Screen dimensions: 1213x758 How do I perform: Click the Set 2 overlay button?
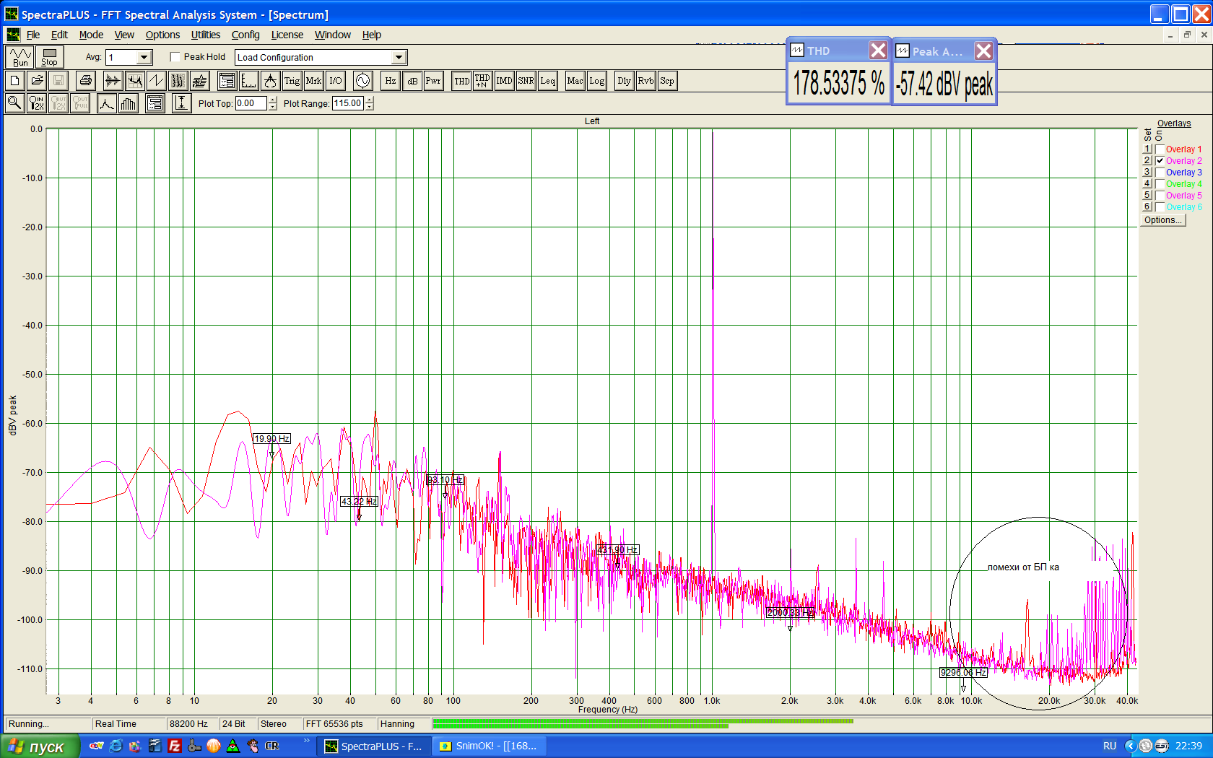1147,160
